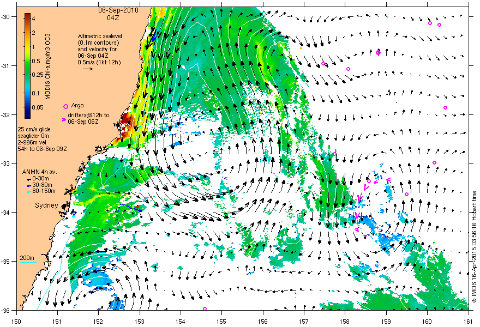The image size is (480, 327).
Task: Click the IMOS copyright timestamp on the right edge
Action: coord(475,246)
